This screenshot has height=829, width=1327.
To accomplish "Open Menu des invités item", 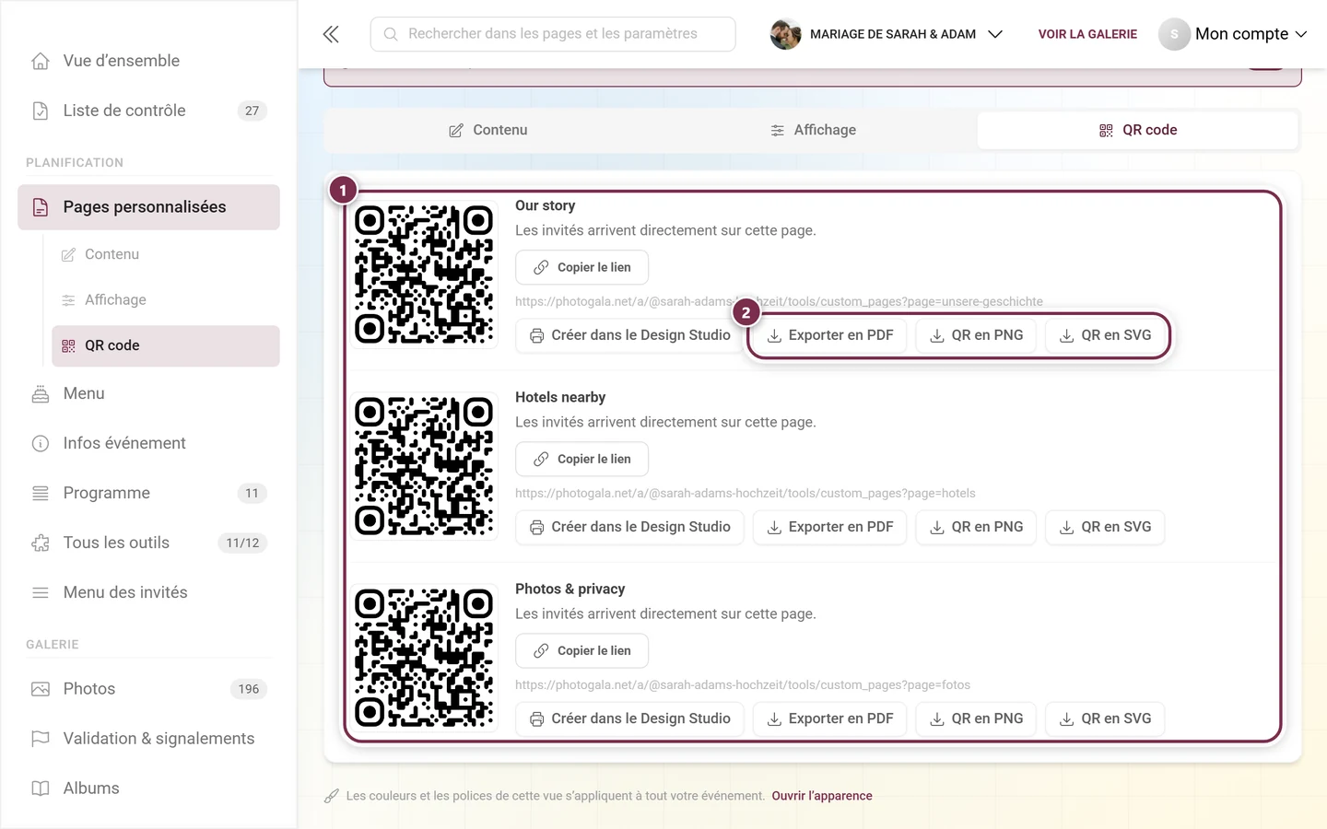I will pyautogui.click(x=148, y=592).
